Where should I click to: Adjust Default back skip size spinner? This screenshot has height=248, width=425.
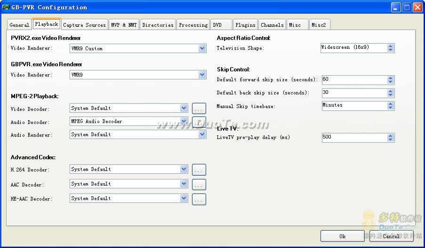(390, 93)
